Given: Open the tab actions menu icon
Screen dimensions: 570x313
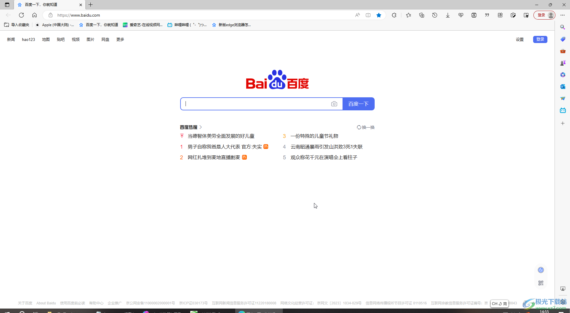Looking at the screenshot, I should 7,5.
